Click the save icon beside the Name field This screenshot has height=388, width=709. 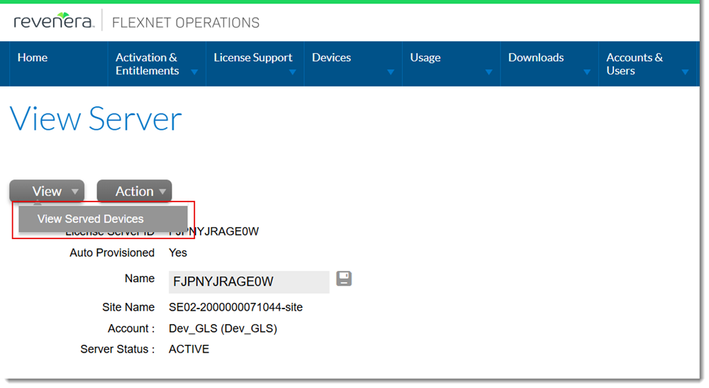click(344, 278)
